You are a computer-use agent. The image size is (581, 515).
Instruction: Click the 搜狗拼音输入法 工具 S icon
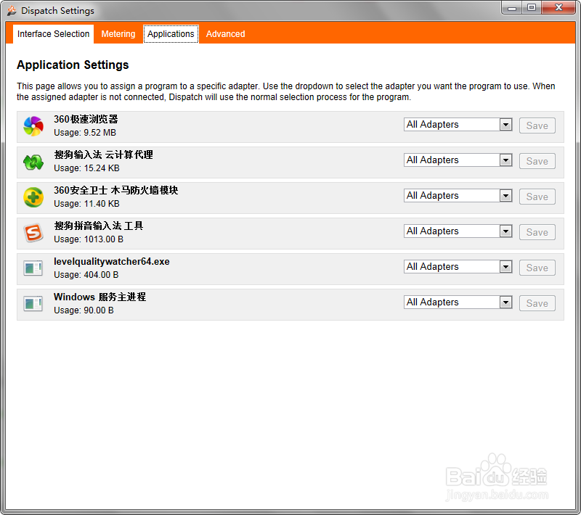33,233
